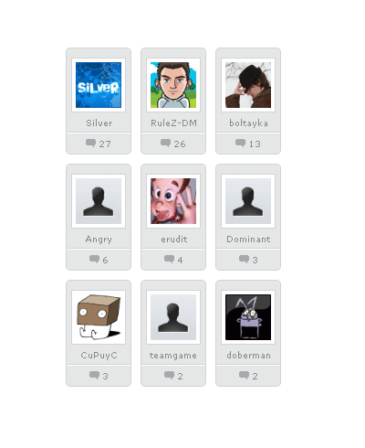This screenshot has height=448, width=365.
Task: Click the comment bubble icon beside 26
Action: point(165,143)
